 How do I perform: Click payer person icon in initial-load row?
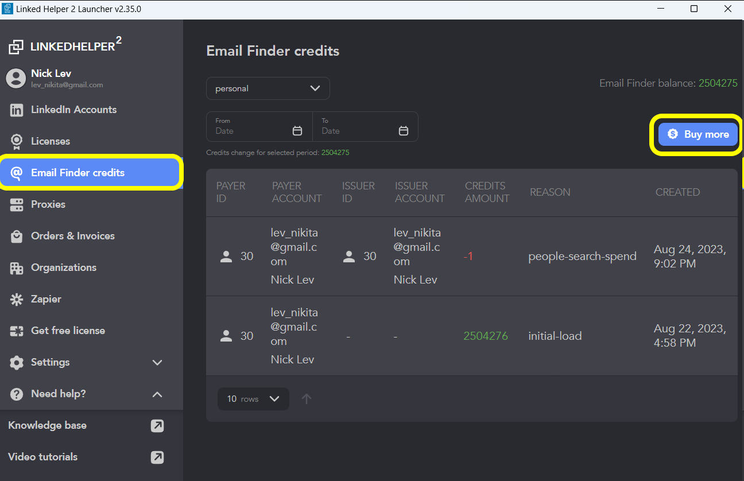pos(226,336)
